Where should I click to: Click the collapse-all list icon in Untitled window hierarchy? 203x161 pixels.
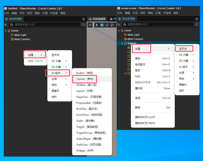pos(84,24)
